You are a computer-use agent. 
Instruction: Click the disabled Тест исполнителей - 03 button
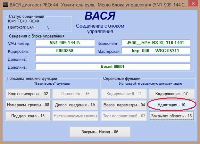124,116
